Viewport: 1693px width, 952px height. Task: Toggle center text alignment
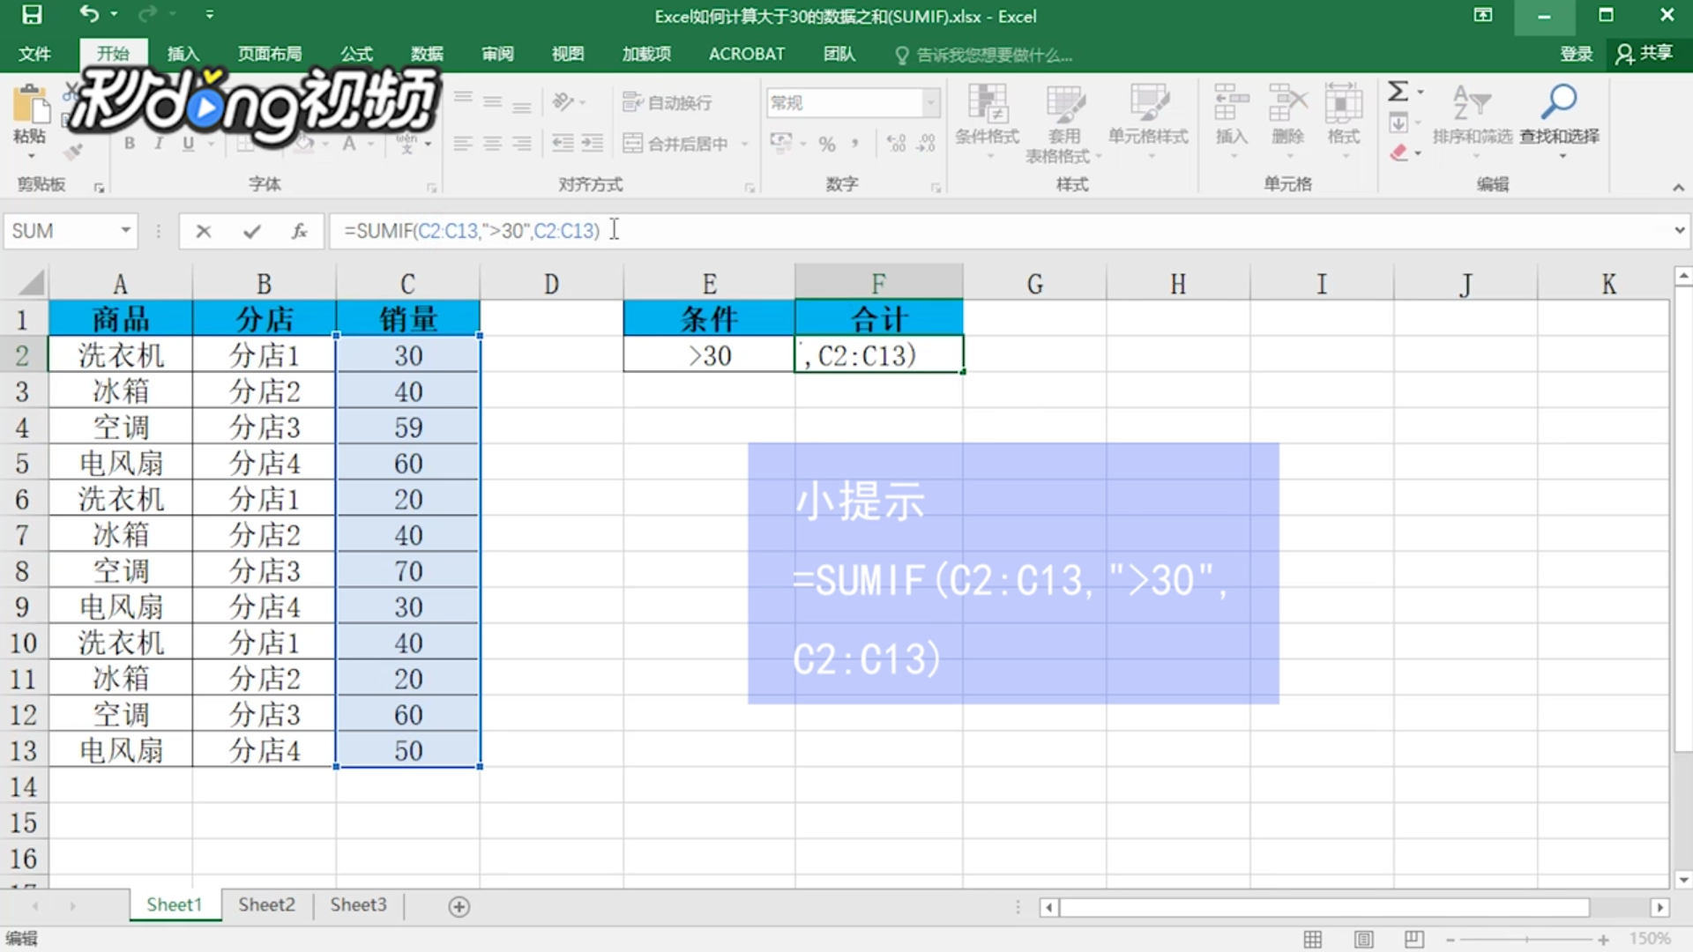[493, 143]
